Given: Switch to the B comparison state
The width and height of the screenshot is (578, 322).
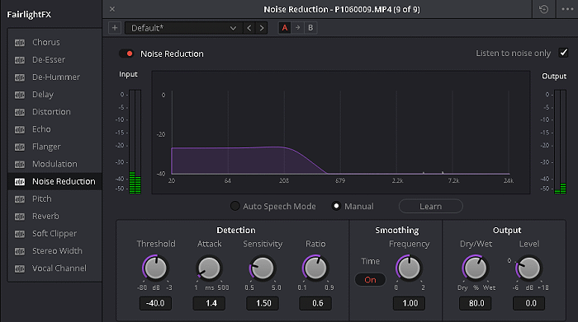Looking at the screenshot, I should [310, 27].
